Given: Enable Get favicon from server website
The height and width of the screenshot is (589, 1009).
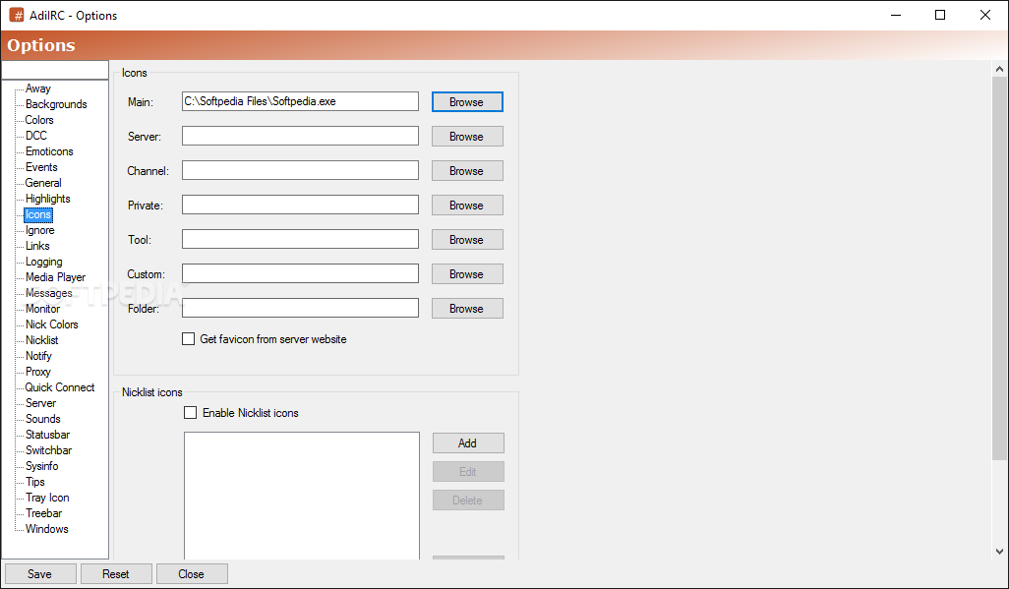Looking at the screenshot, I should click(x=188, y=338).
